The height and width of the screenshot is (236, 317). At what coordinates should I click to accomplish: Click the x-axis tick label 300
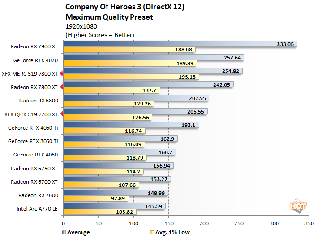click(274, 223)
